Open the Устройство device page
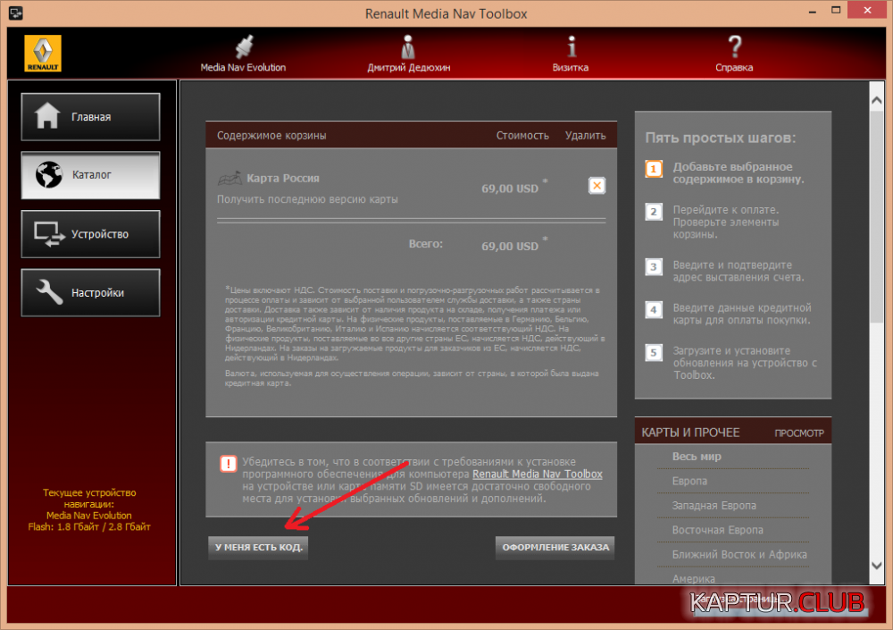 coord(90,234)
